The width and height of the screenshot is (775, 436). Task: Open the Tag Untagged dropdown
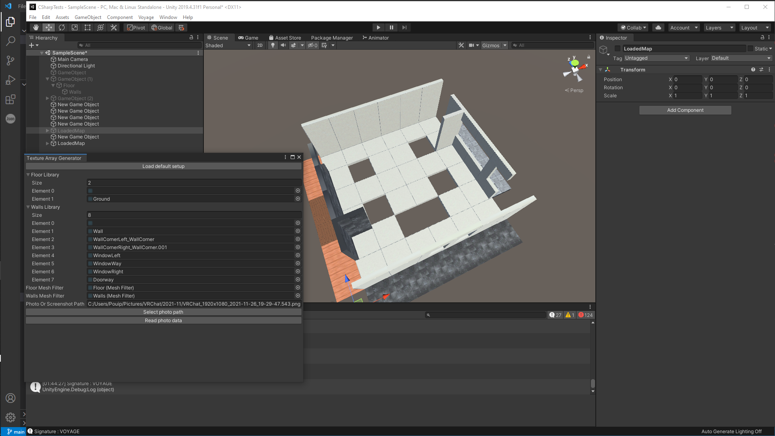[656, 58]
